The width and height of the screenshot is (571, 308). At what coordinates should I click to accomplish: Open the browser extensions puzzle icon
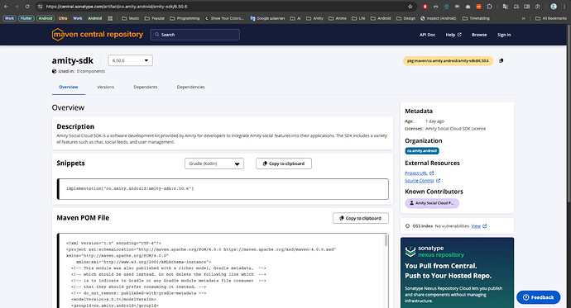[x=489, y=7]
